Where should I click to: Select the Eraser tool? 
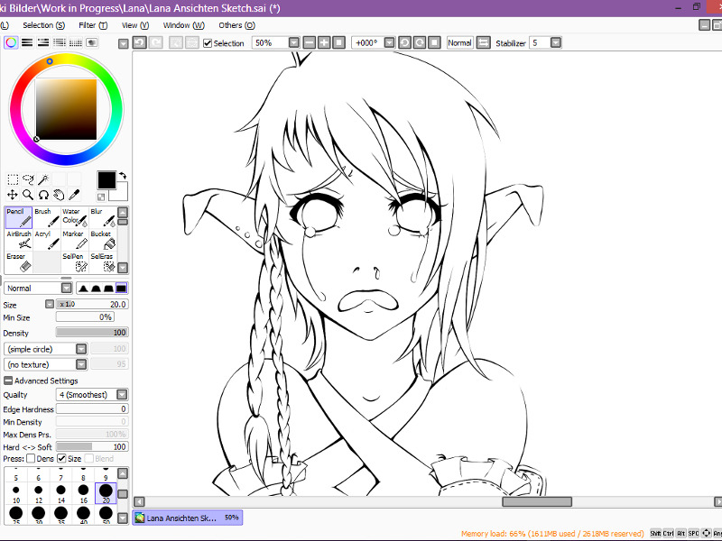tap(19, 261)
